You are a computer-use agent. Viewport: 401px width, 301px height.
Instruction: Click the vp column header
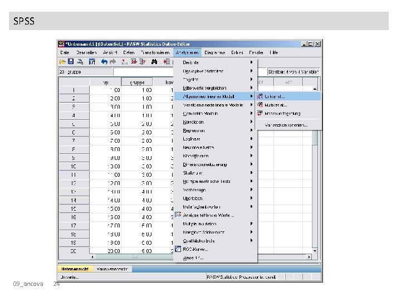(105, 82)
